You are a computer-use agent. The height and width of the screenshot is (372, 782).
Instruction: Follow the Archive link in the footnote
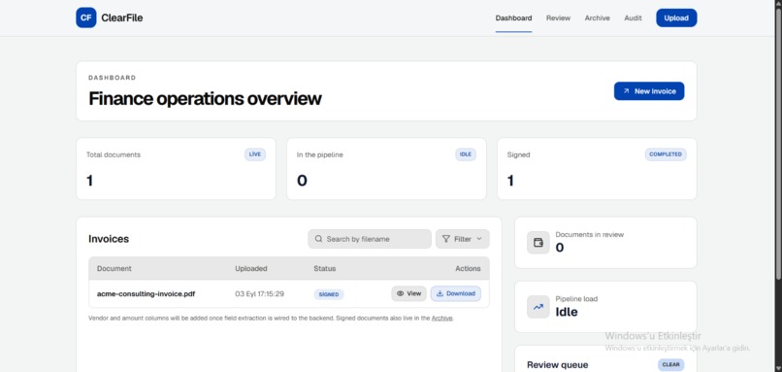click(x=441, y=318)
